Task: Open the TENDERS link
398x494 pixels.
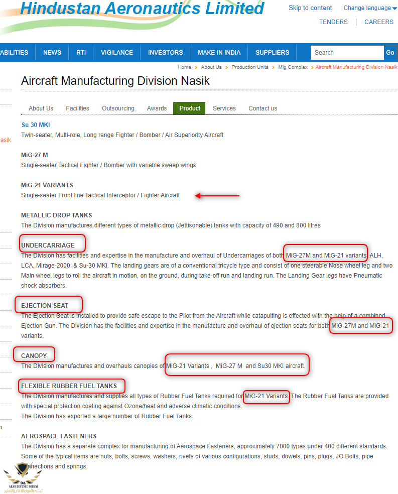Action: (x=333, y=22)
